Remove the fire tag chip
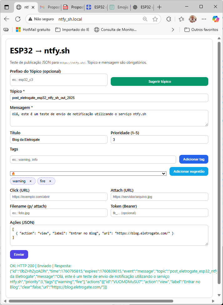 point(50,181)
